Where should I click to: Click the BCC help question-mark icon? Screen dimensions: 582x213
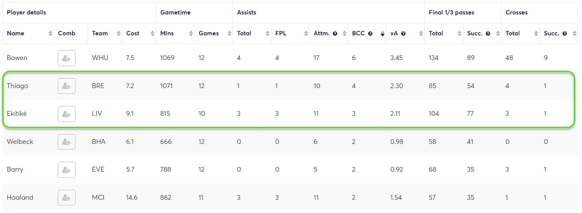coord(371,34)
